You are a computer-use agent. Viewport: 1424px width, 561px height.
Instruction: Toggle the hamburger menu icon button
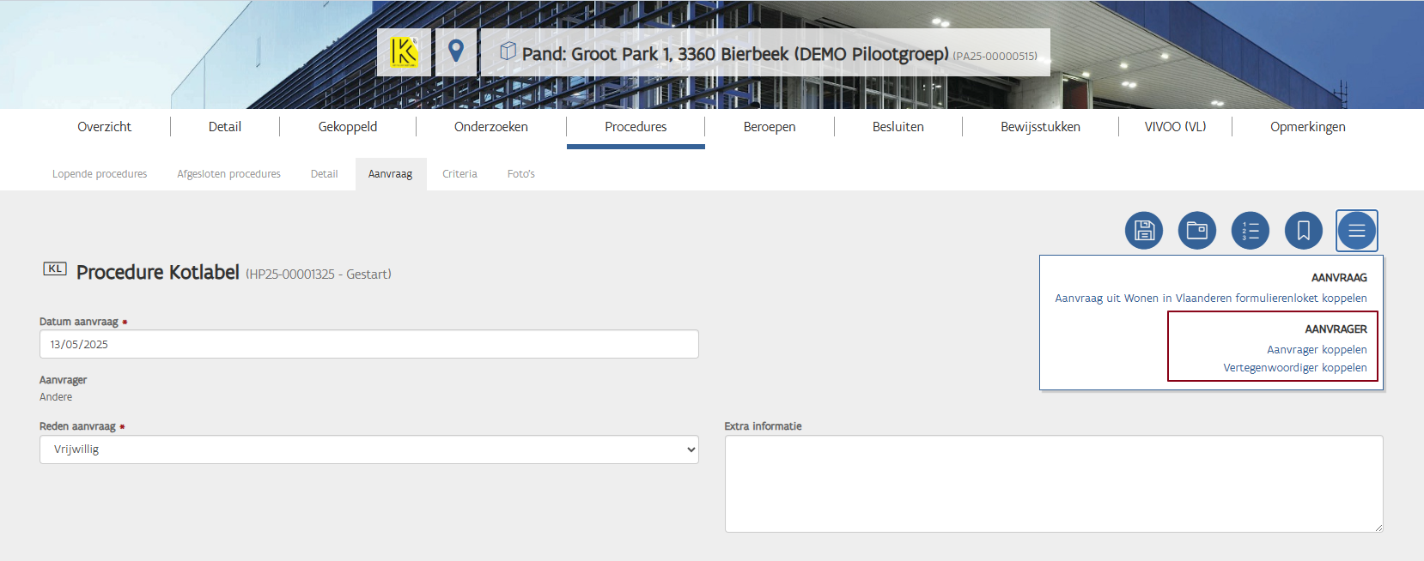(x=1356, y=231)
